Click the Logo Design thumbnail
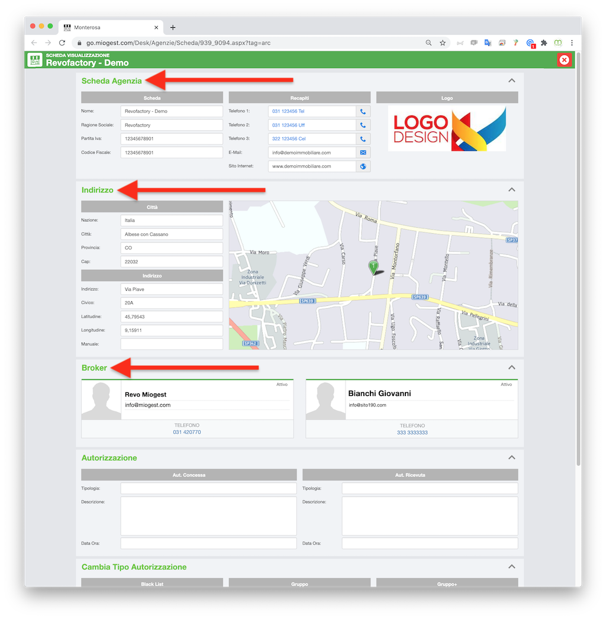The width and height of the screenshot is (606, 619). coord(447,128)
